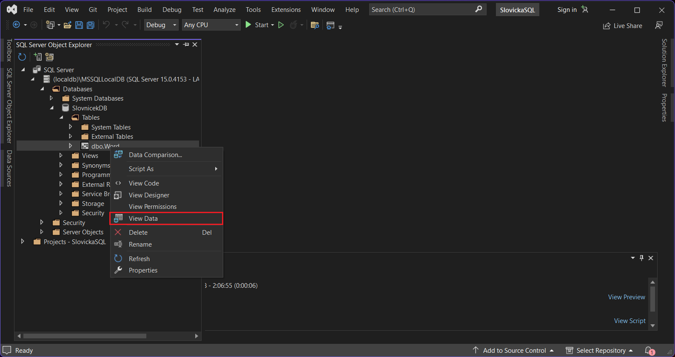This screenshot has width=675, height=357.
Task: Open the Any CPU platform dropdown
Action: click(x=211, y=25)
